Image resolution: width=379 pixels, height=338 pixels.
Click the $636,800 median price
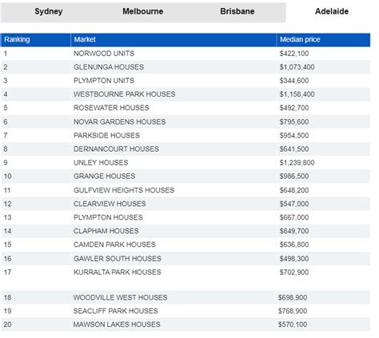pyautogui.click(x=294, y=245)
